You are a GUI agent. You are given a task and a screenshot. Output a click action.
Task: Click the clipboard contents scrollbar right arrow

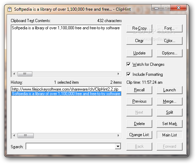point(118,74)
